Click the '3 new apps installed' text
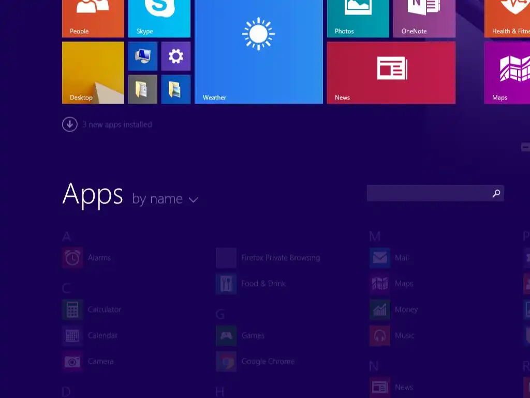The height and width of the screenshot is (398, 530). pyautogui.click(x=117, y=124)
